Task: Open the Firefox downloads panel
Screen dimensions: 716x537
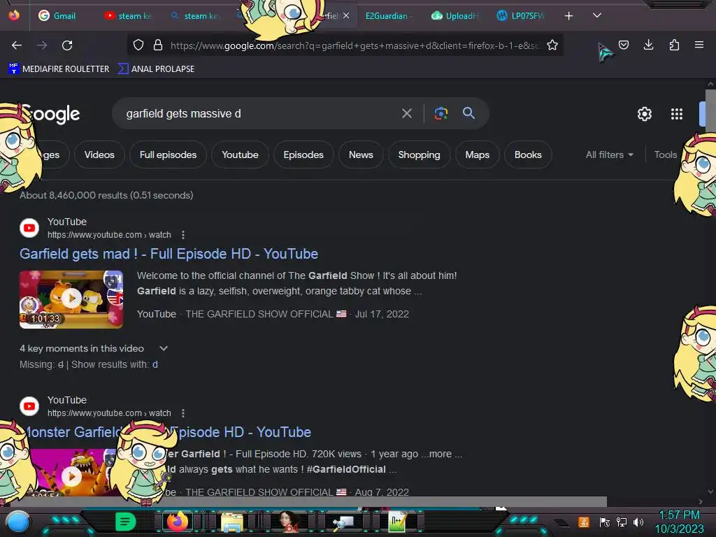Action: point(648,45)
